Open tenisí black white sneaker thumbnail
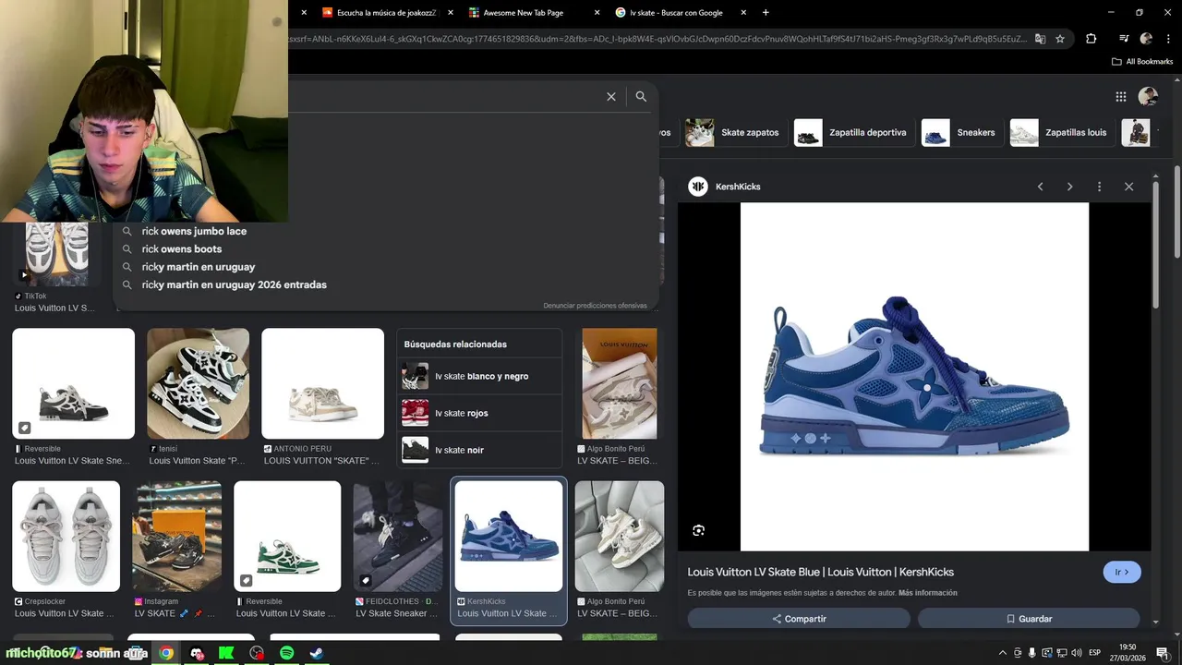This screenshot has width=1182, height=665. click(198, 383)
